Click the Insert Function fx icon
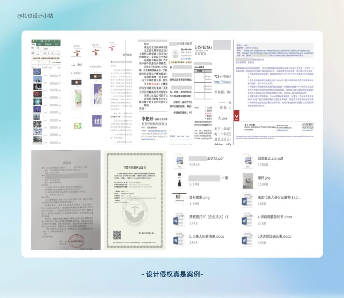 click(49, 62)
